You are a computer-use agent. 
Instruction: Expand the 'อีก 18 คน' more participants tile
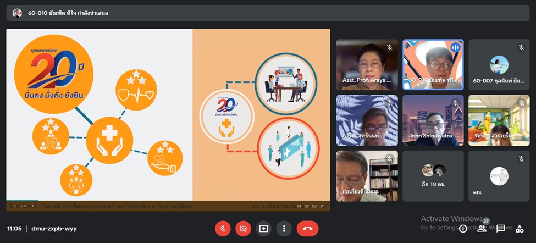[x=433, y=175]
